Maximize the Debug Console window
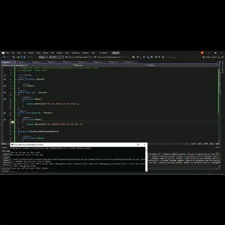 coord(138,145)
